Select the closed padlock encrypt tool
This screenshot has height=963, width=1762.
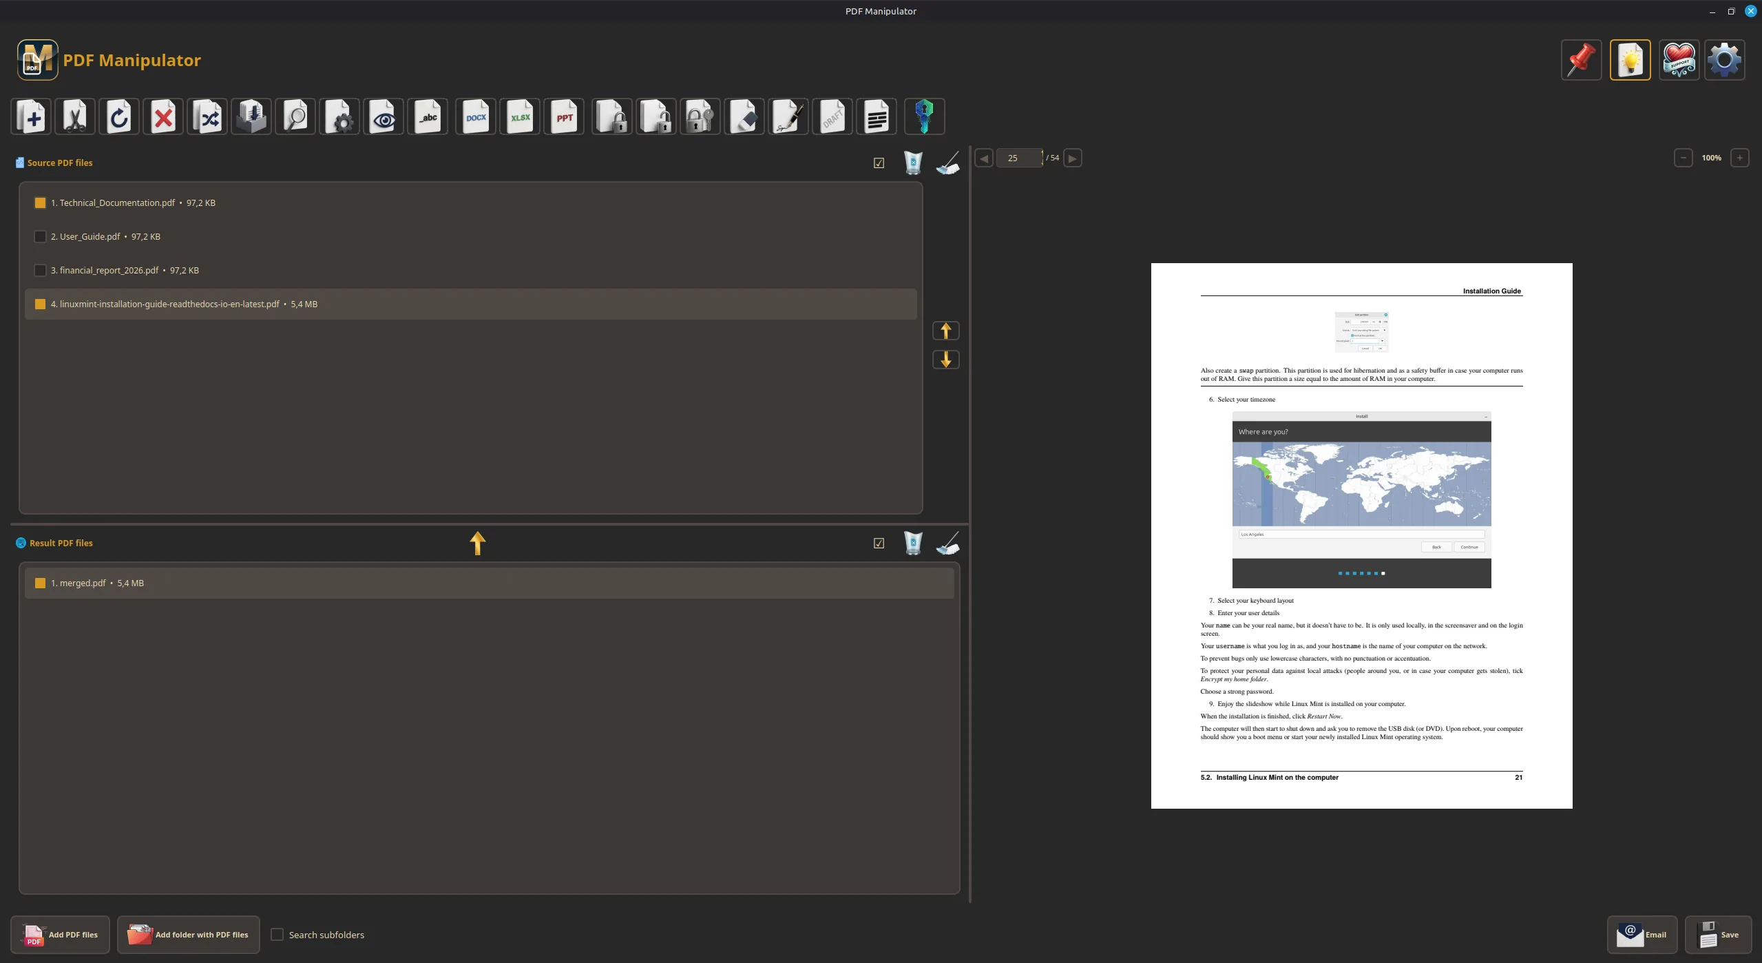(612, 116)
